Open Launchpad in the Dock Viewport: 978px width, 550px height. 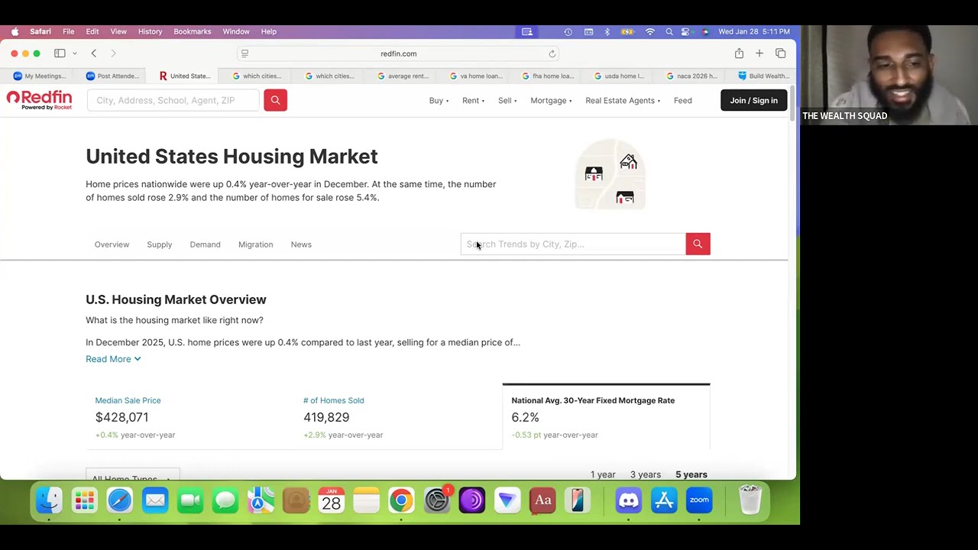point(85,501)
